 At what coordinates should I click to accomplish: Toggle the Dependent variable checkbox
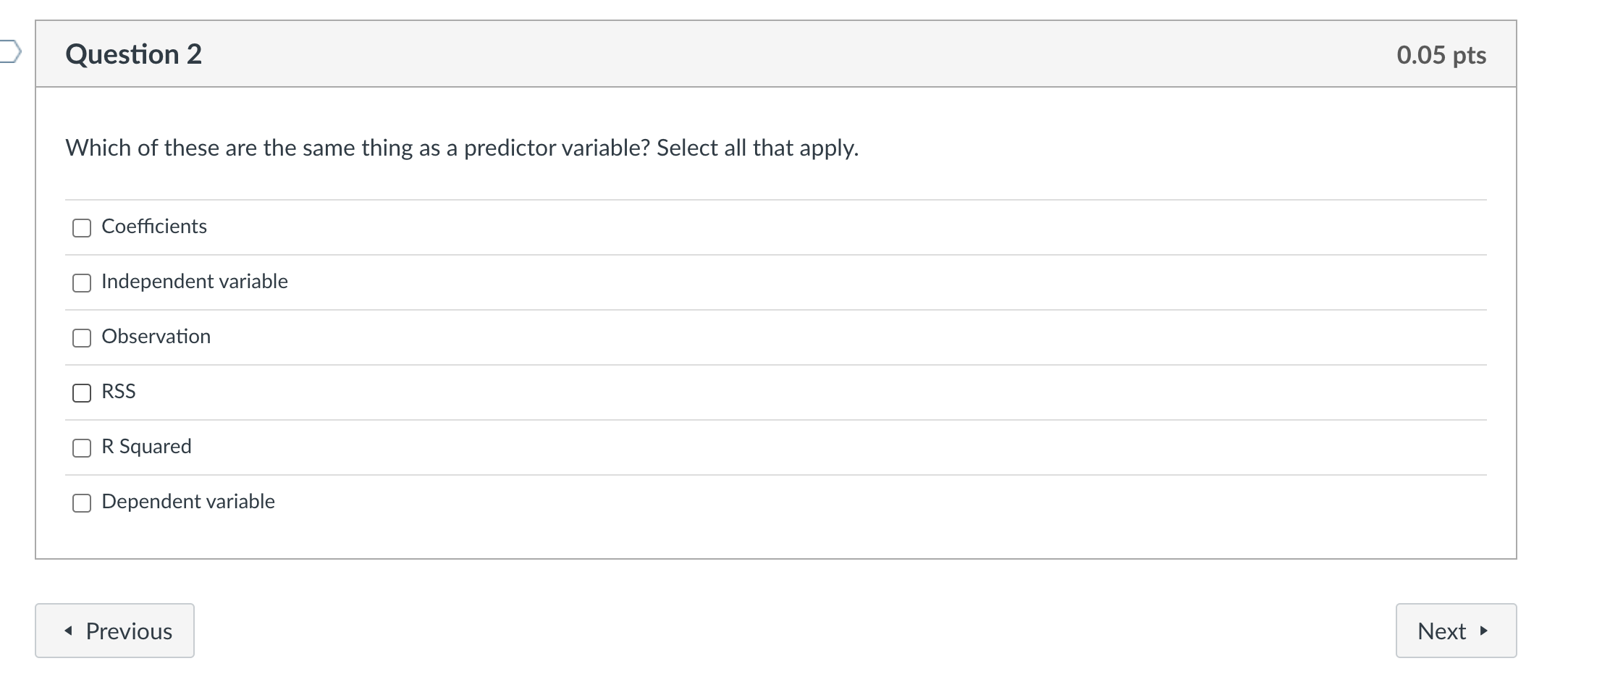(x=82, y=503)
